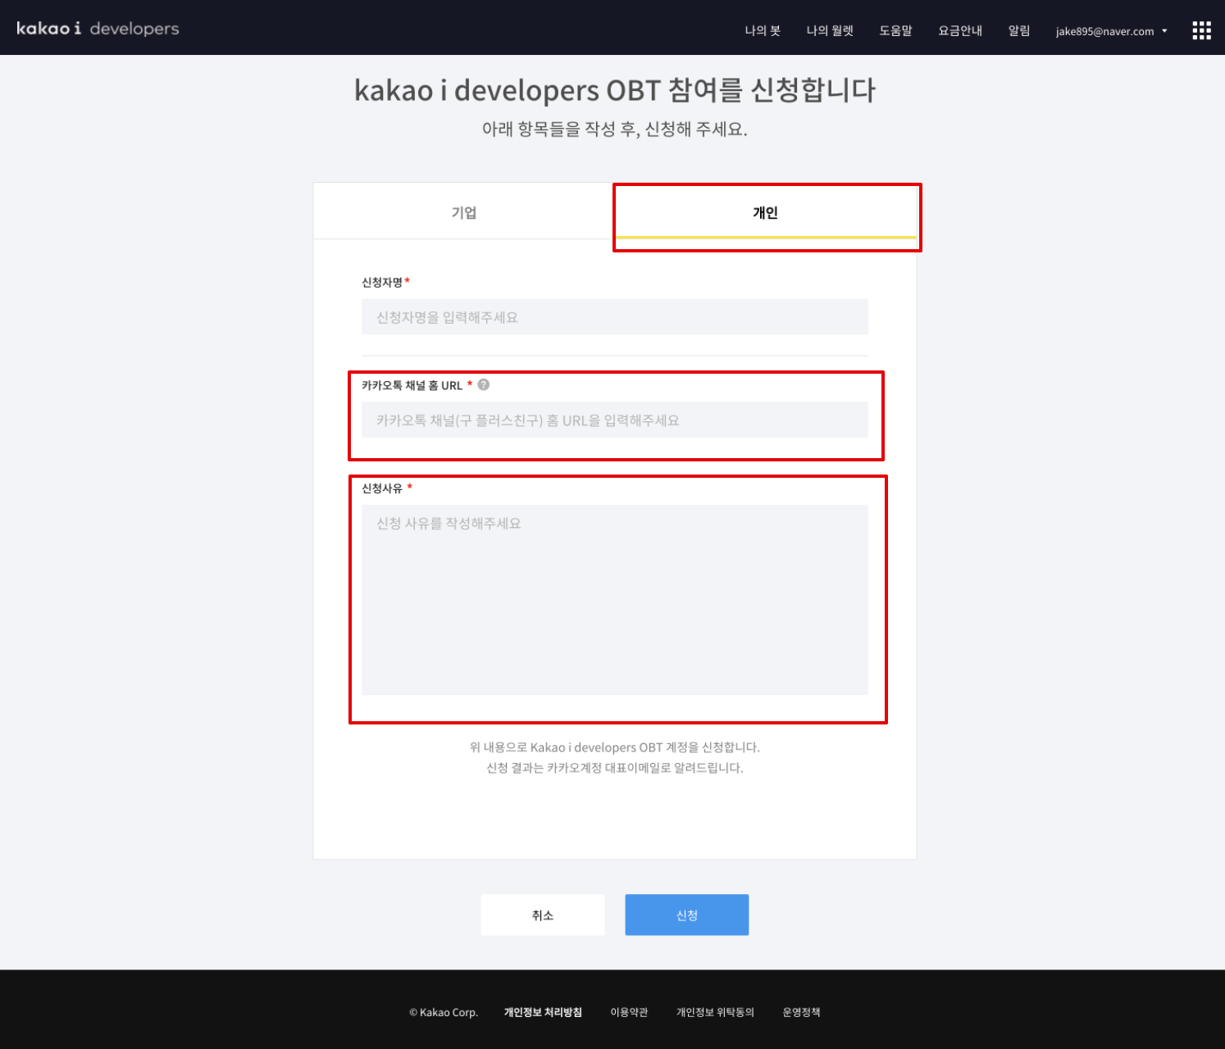Click the 신청 결과는 카카오계정 대표이메일로 notice text
The width and height of the screenshot is (1225, 1049).
click(615, 768)
